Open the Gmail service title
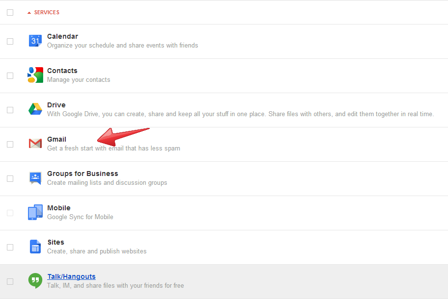Screen dimensions: 448x299 [x=56, y=139]
